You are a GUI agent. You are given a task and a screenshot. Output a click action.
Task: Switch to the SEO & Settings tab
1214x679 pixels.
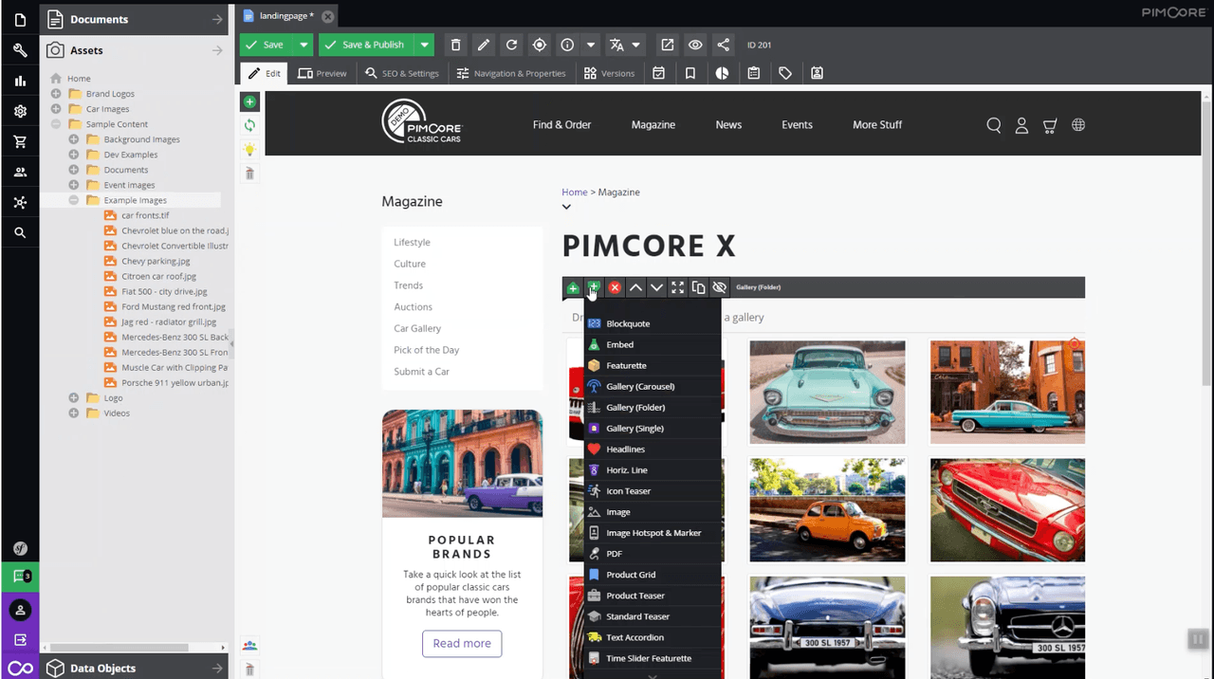pyautogui.click(x=402, y=73)
